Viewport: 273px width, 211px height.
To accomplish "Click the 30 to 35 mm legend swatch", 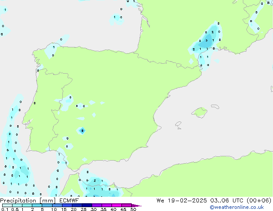I will pyautogui.click(x=96, y=205).
